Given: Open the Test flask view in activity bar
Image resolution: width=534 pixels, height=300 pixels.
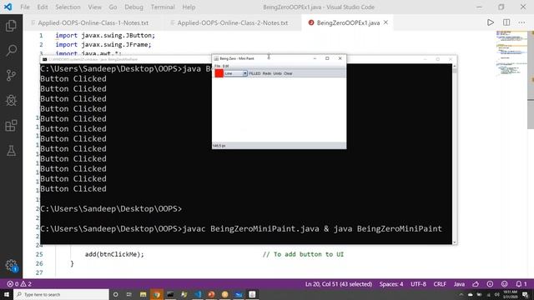Looking at the screenshot, I should coord(11,151).
